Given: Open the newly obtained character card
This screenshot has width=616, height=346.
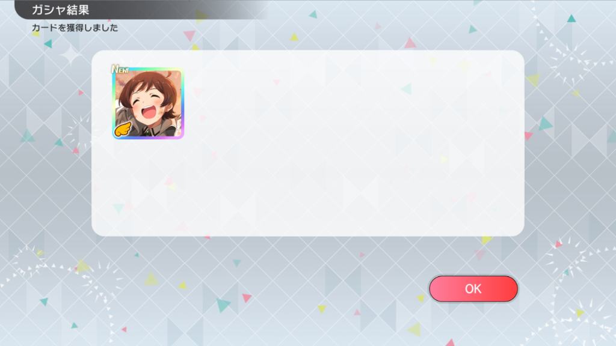Looking at the screenshot, I should (148, 103).
